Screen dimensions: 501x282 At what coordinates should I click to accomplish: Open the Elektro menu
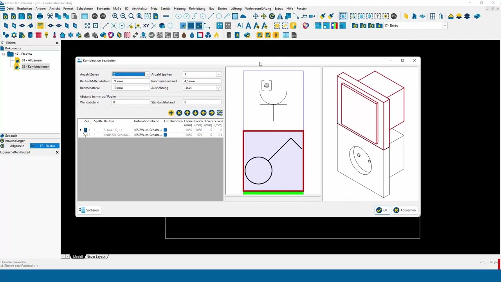pos(222,9)
